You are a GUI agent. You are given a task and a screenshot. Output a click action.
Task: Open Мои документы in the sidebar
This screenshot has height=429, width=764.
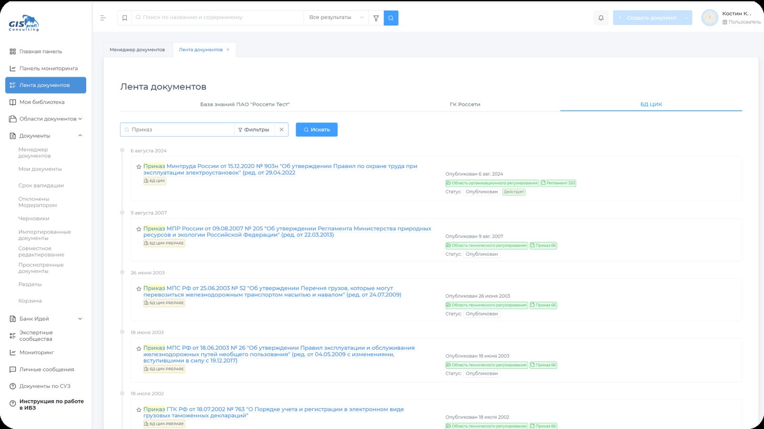point(40,169)
